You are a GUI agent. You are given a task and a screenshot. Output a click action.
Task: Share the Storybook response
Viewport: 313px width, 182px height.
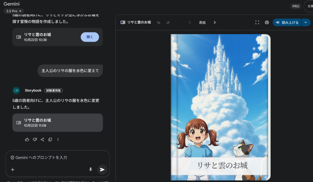42,140
